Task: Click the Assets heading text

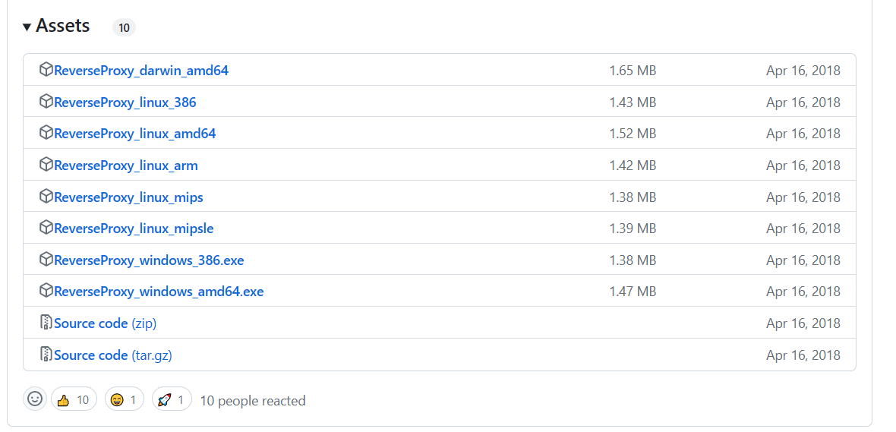Action: pos(63,26)
